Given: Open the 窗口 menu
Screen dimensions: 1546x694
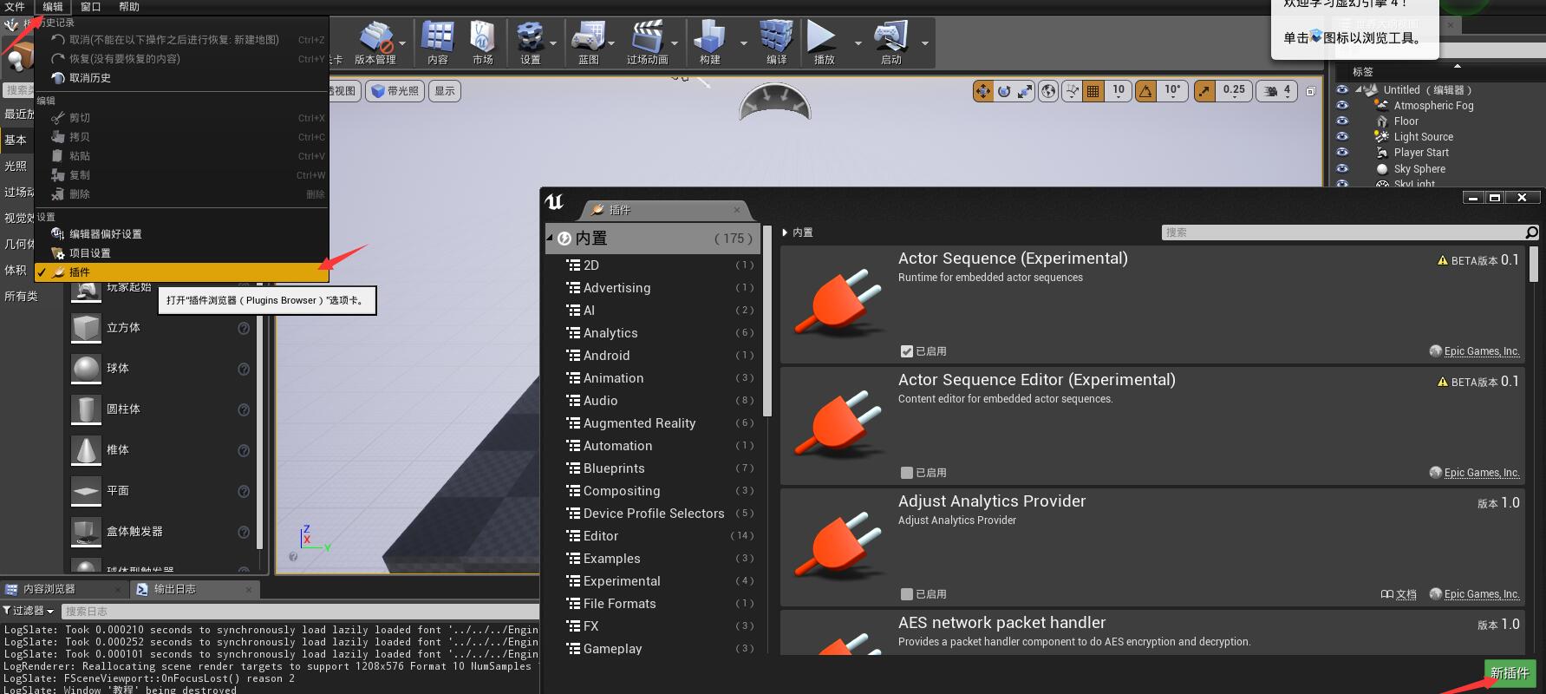Looking at the screenshot, I should pyautogui.click(x=90, y=7).
